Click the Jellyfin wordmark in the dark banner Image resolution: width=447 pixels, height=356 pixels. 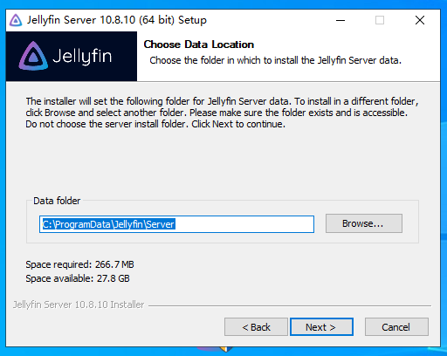[x=82, y=57]
